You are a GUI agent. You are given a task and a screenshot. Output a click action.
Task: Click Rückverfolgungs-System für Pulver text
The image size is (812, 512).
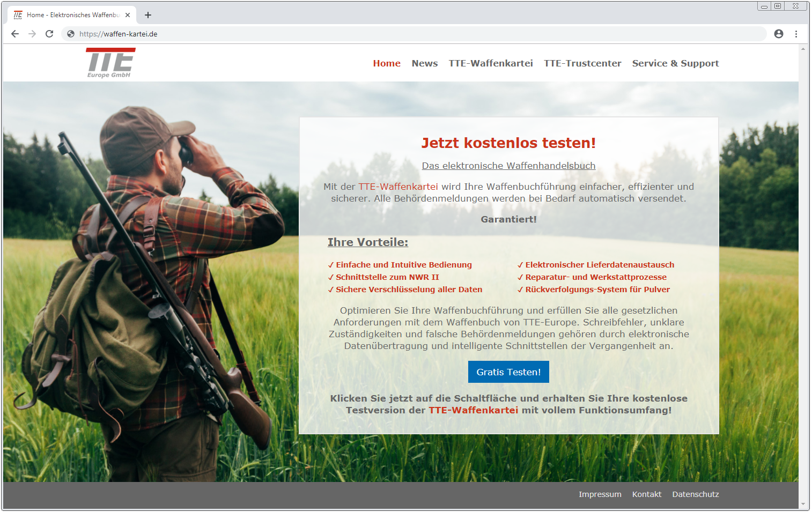click(x=597, y=290)
